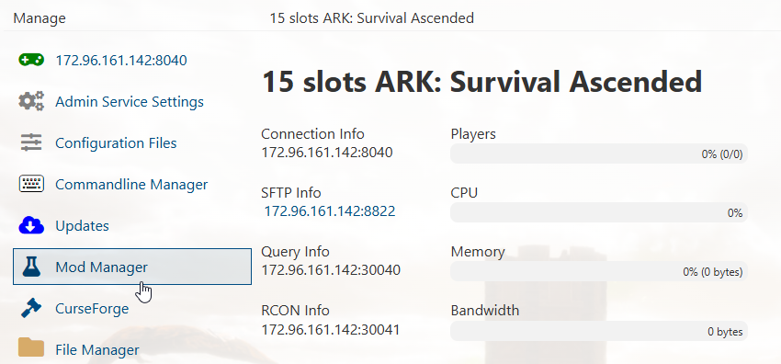This screenshot has width=781, height=364.
Task: Click the folder icon for File Manager
Action: point(31,348)
